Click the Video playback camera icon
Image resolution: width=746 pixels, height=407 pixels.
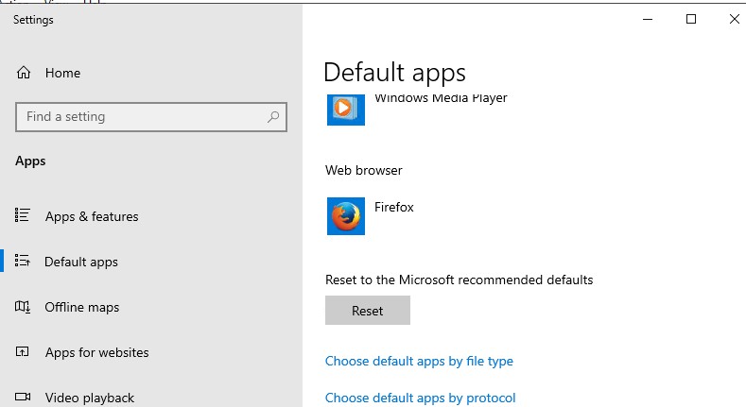click(x=24, y=398)
